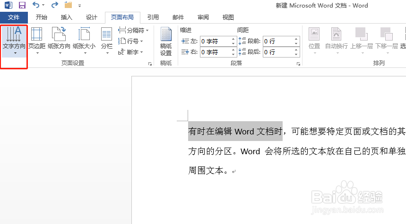This screenshot has width=406, height=224.
Task: Redo the last action
Action: click(55, 5)
